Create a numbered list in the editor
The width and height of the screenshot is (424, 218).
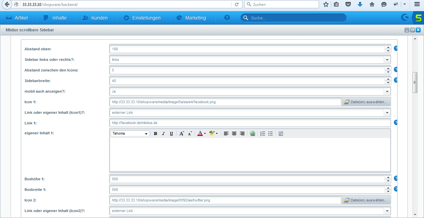(x=263, y=133)
